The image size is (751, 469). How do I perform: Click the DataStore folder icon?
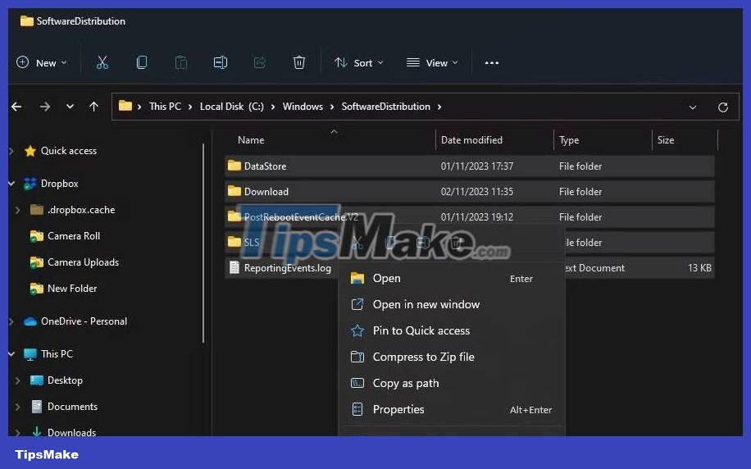coord(234,166)
